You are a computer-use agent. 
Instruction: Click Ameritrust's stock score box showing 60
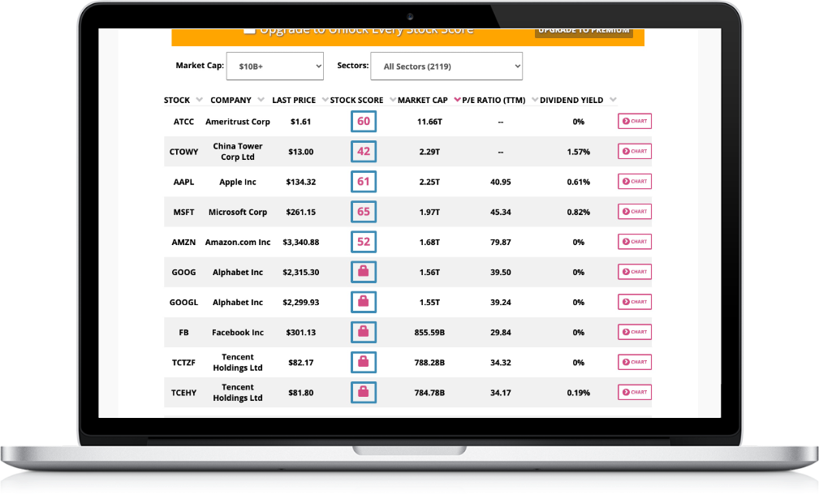[x=363, y=122]
